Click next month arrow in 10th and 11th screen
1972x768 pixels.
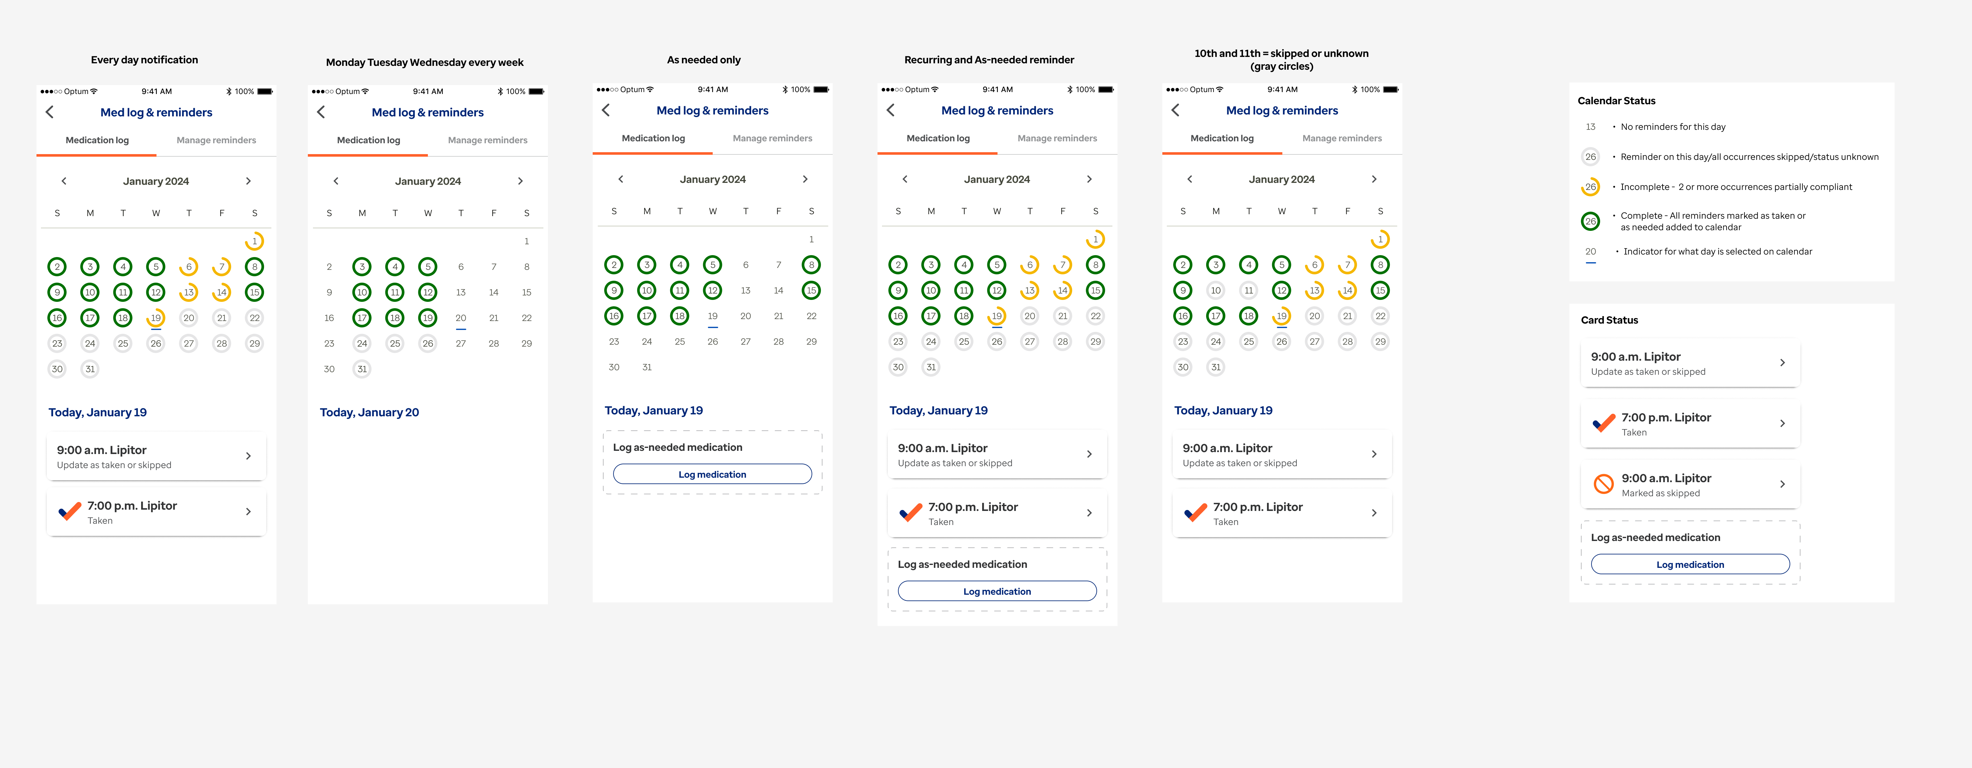1374,179
